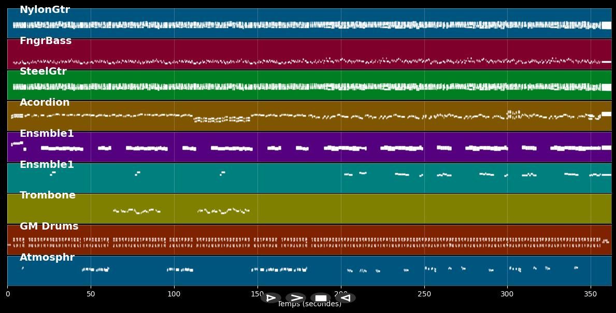This screenshot has width=616, height=313.
Task: Click the outlined right-pointing triangle button
Action: [270, 298]
